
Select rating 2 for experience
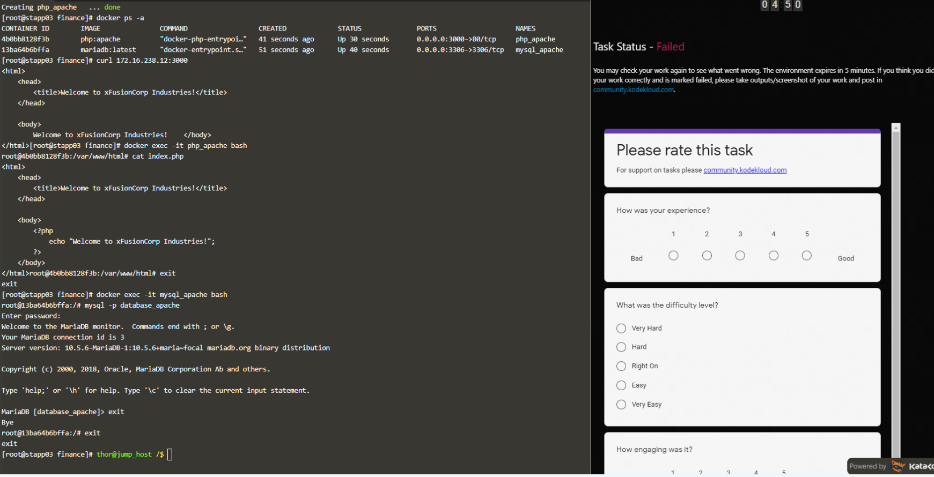click(707, 256)
